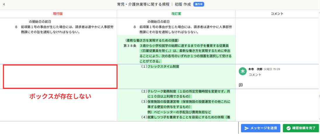This screenshot has width=320, height=134.
Task: Click the paper plane send icon
Action: [247, 128]
